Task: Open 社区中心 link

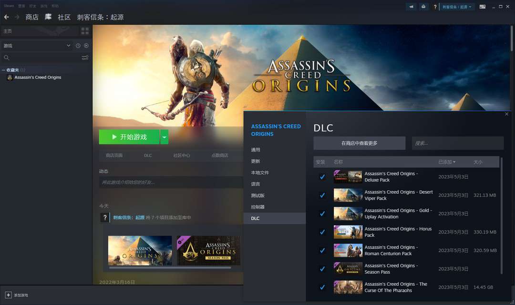Action: tap(182, 155)
